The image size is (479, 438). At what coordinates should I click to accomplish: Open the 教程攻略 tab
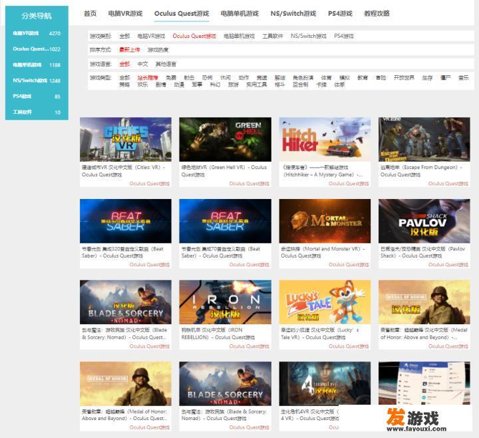377,13
